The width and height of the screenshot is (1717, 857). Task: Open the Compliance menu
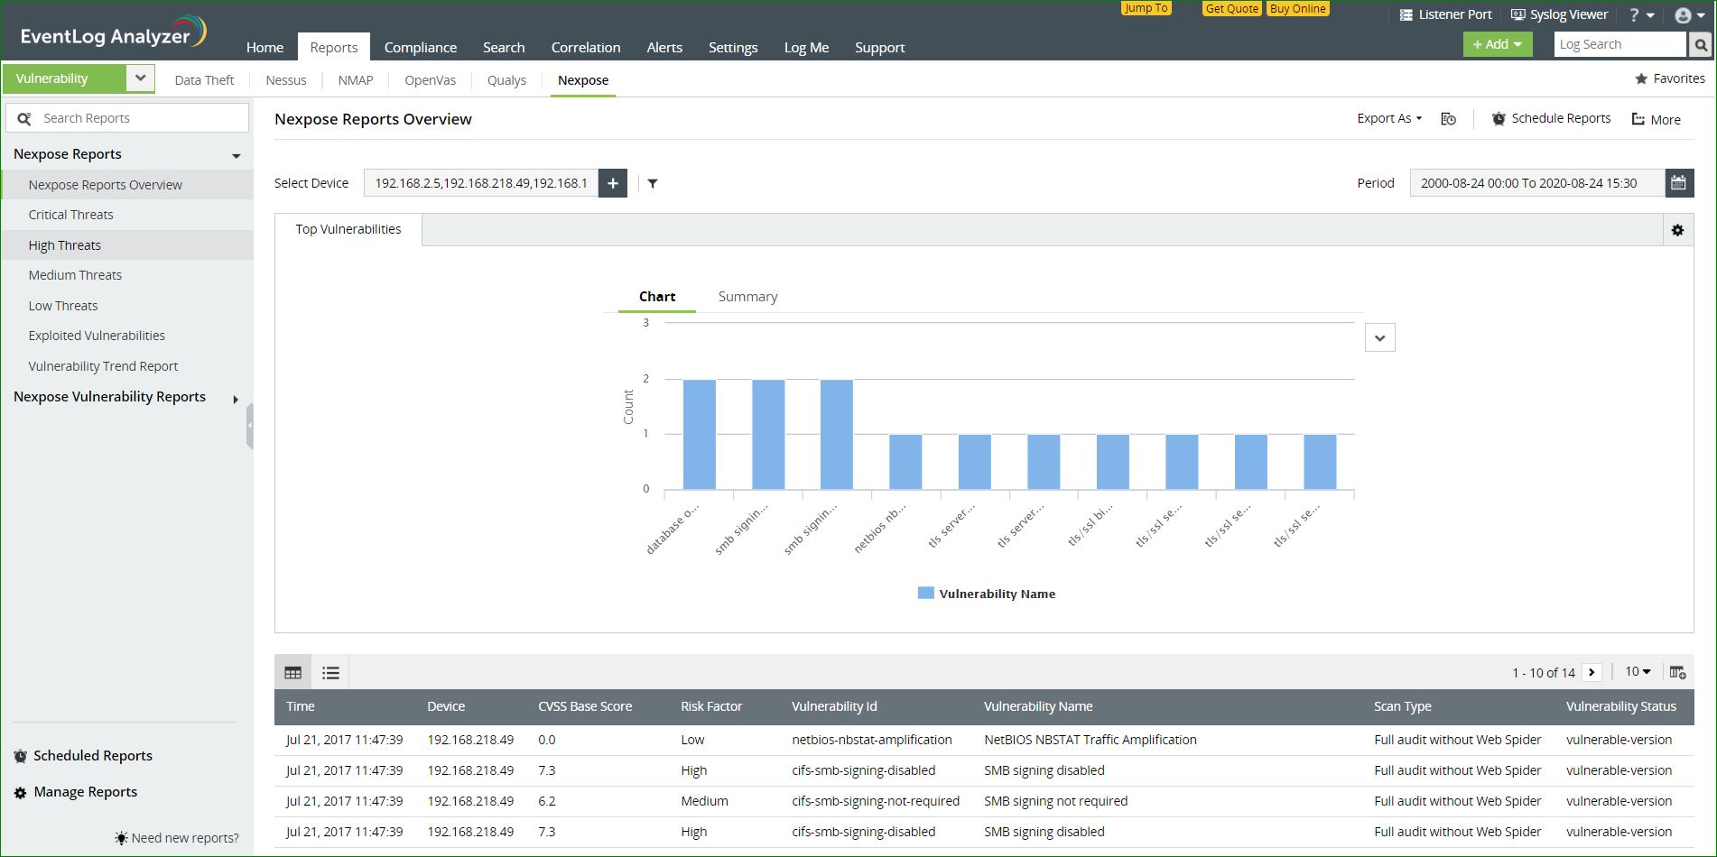tap(420, 48)
